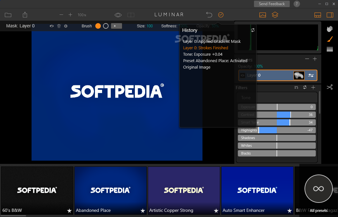The width and height of the screenshot is (338, 217).
Task: Click the undo arrow icon
Action: tap(209, 15)
